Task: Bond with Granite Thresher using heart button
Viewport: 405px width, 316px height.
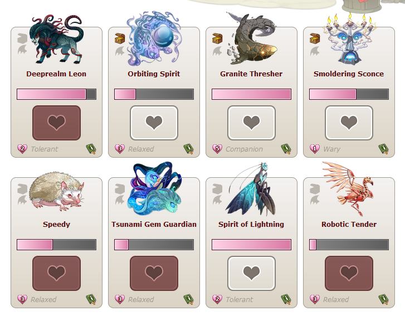Action: click(251, 123)
